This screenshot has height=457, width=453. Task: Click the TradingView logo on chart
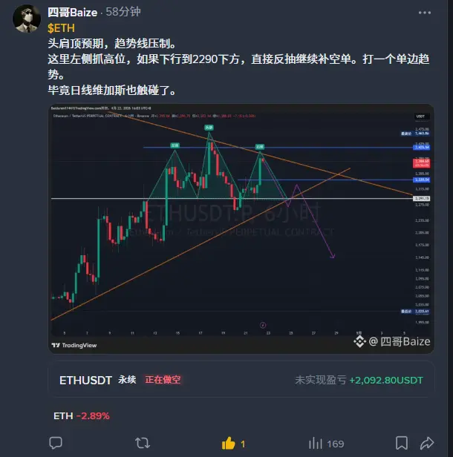pyautogui.click(x=74, y=346)
